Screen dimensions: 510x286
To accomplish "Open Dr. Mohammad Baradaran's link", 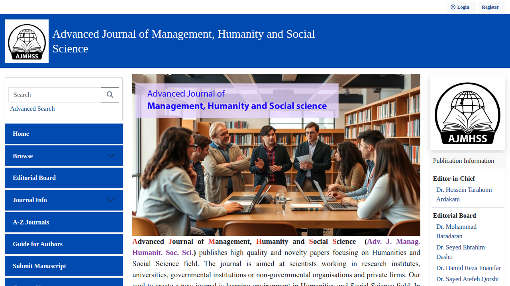I will 457,232.
